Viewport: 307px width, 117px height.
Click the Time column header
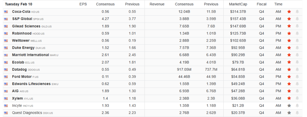pos(278,4)
